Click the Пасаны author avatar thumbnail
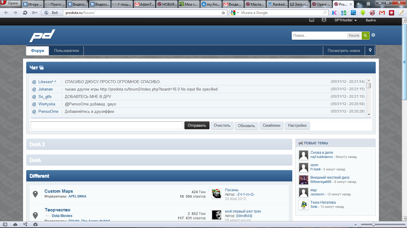Screen dimensions: 407x228 217,194
